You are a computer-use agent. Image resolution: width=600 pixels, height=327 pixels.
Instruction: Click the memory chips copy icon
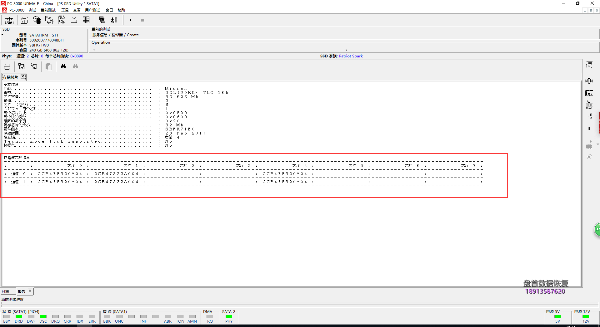[49, 20]
